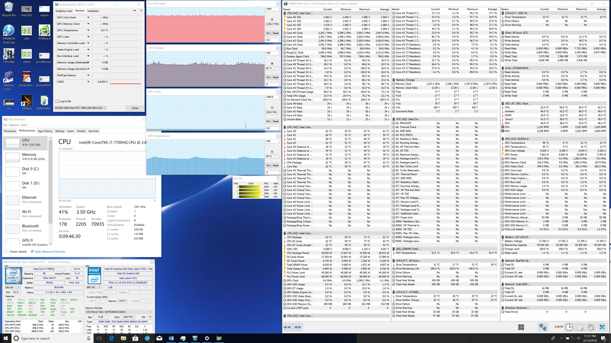The height and width of the screenshot is (343, 611).
Task: Enable Log to file in GPU-Z
Action: pos(57,101)
